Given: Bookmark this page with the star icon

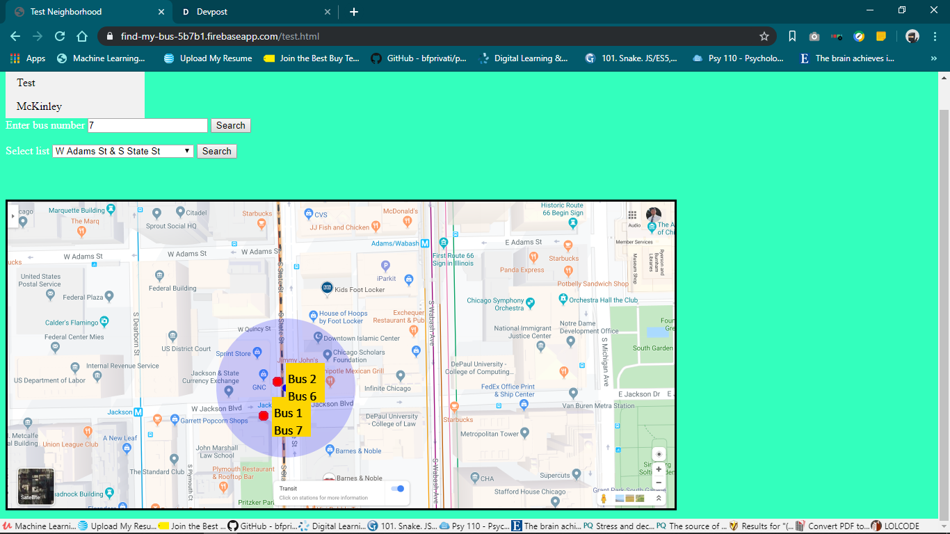Looking at the screenshot, I should [764, 36].
